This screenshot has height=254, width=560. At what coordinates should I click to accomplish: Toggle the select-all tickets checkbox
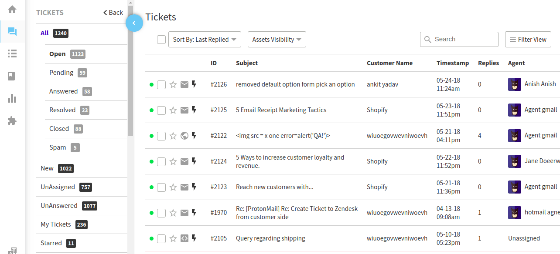coord(161,40)
